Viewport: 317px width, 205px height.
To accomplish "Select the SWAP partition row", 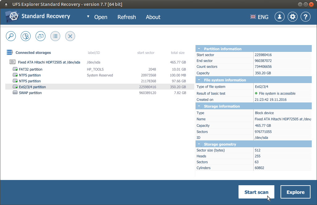I will pos(30,93).
